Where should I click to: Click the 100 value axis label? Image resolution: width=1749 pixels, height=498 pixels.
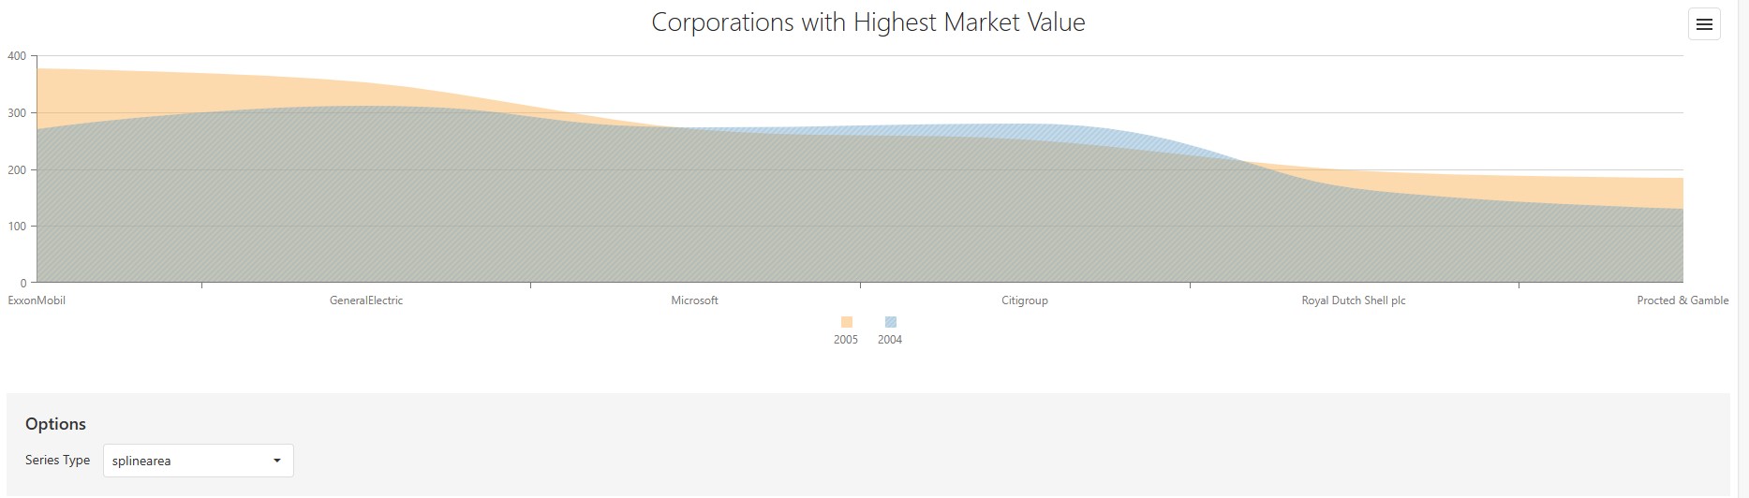coord(16,227)
